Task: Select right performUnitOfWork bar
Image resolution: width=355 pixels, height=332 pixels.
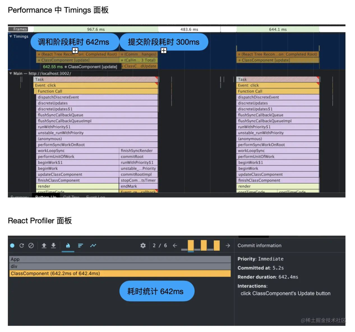Action: [x=278, y=156]
